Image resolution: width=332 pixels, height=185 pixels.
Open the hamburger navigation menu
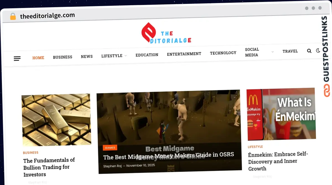(17, 59)
